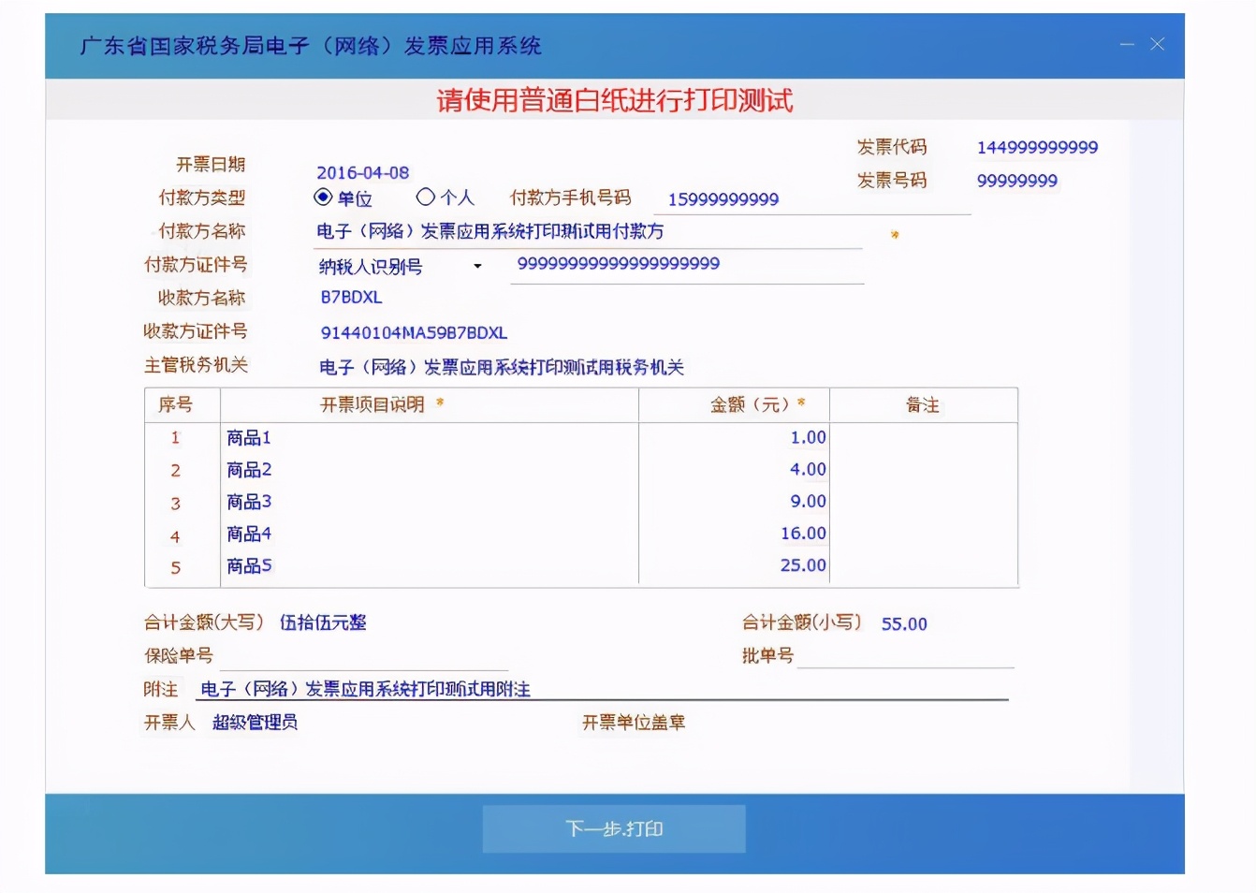This screenshot has width=1256, height=893.
Task: Click the 合计金额(小写) value 55.00
Action: [903, 623]
